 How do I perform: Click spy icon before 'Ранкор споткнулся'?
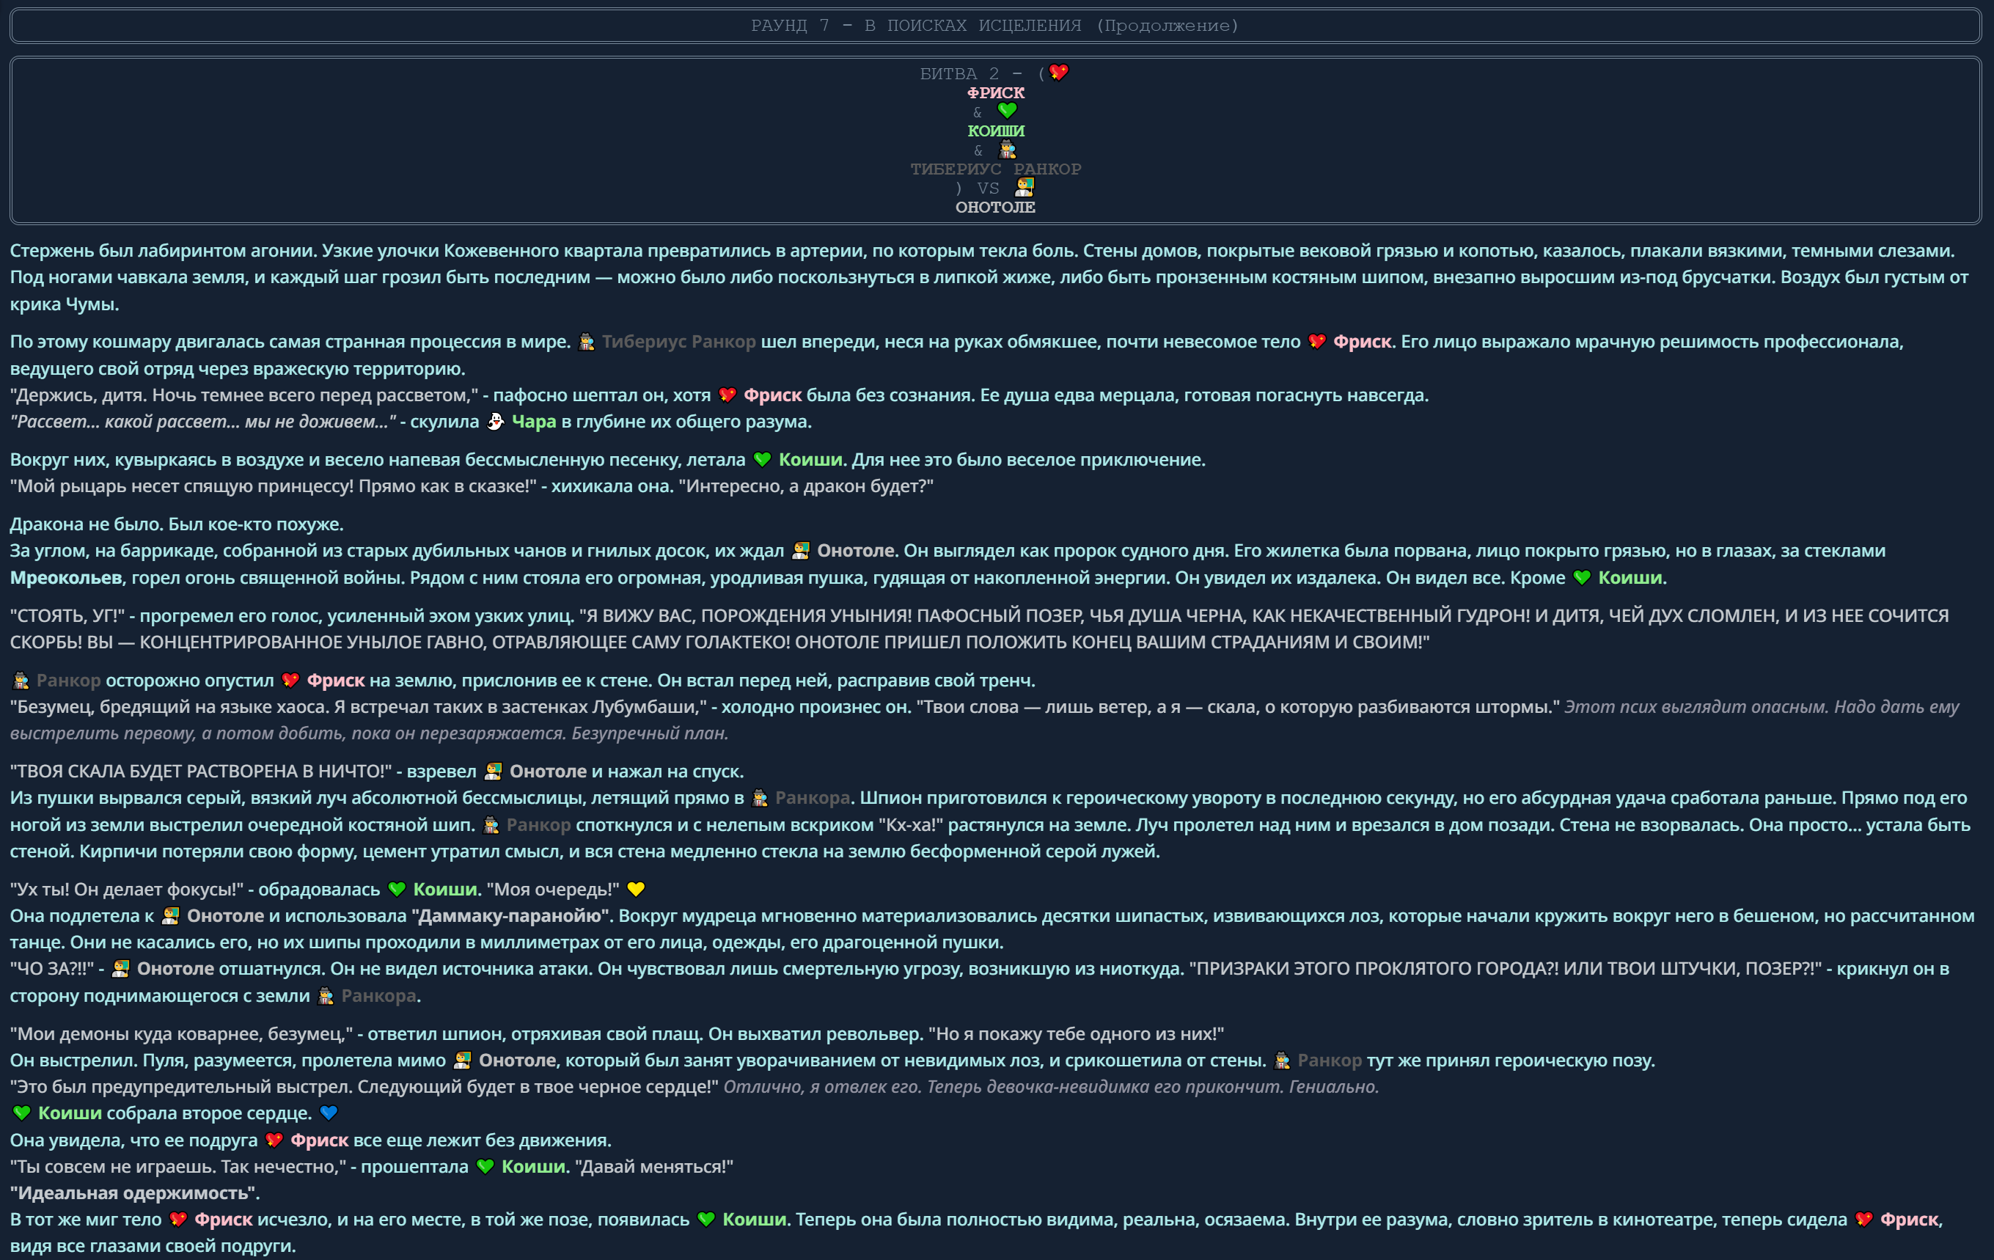(x=490, y=825)
